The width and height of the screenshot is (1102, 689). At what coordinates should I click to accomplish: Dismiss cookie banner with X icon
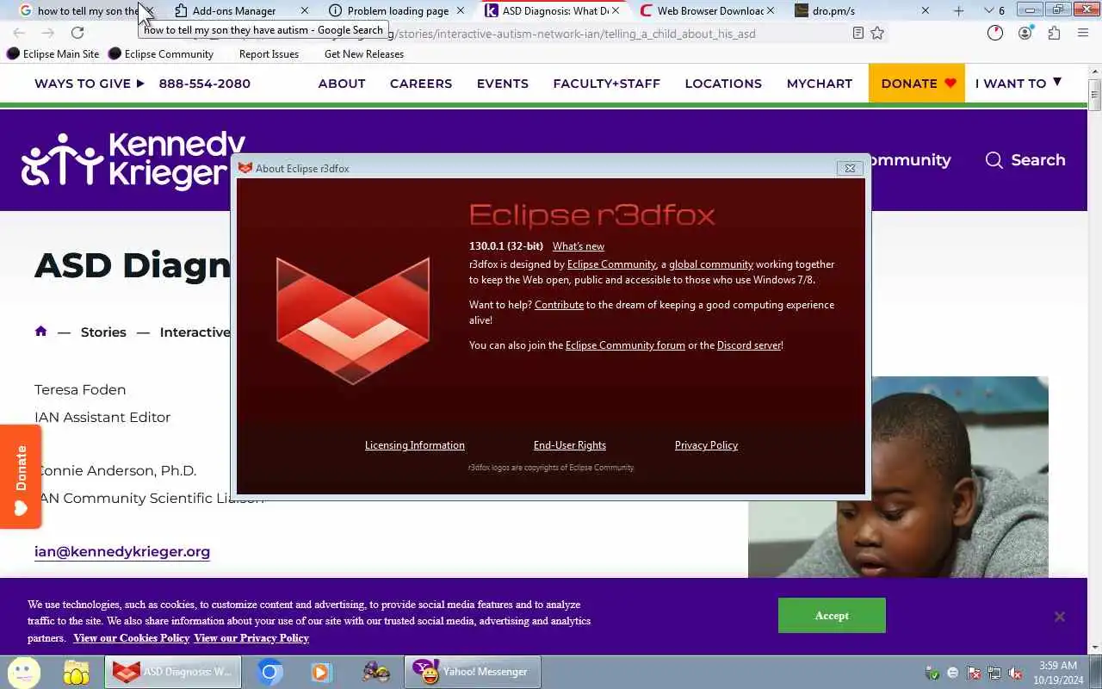[1060, 617]
